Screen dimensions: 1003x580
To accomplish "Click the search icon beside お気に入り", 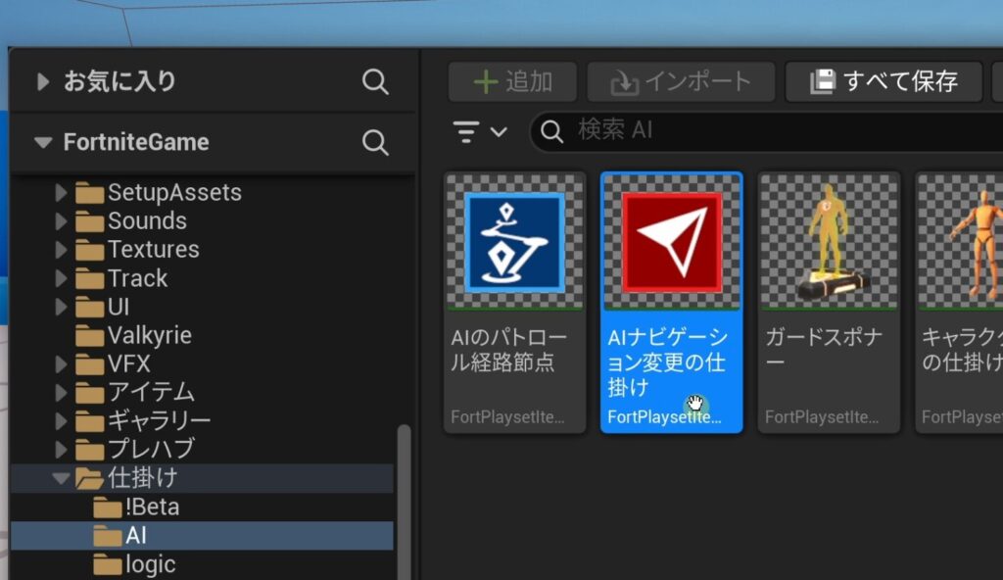I will tap(375, 81).
